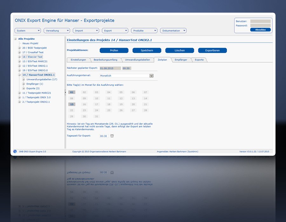Viewport: 286px width, 222px height.
Task: Select day 02 for monthly execution
Action: (x=84, y=92)
